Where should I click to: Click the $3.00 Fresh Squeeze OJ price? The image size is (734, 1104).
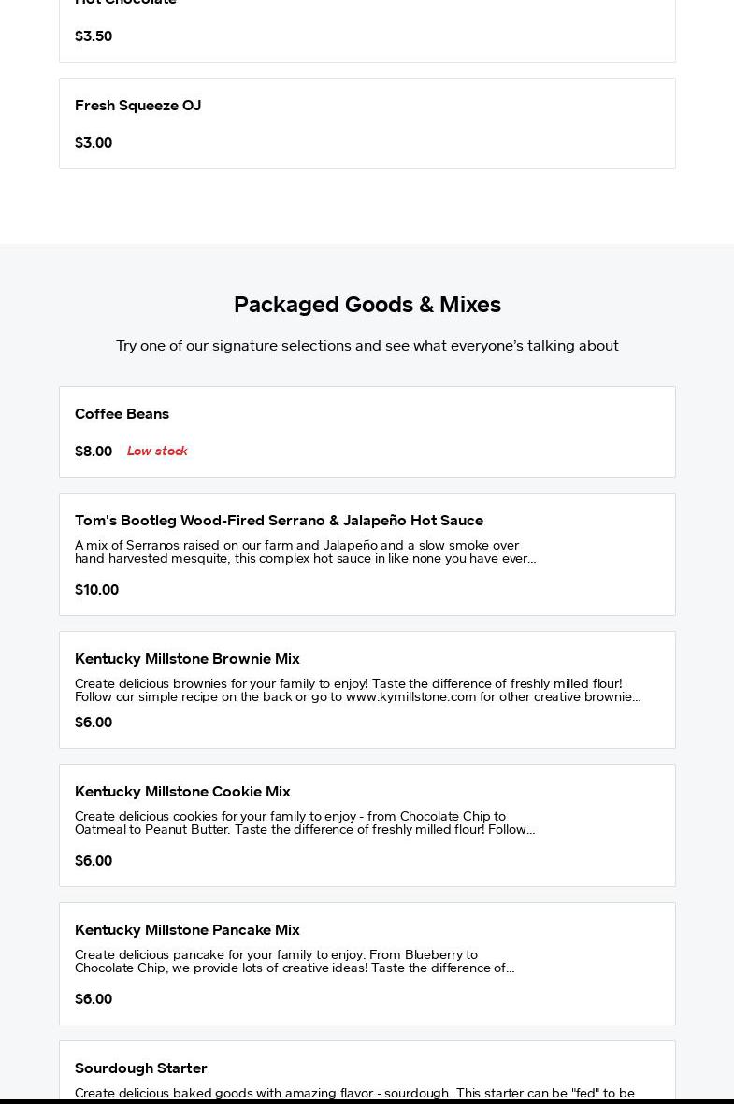(94, 143)
